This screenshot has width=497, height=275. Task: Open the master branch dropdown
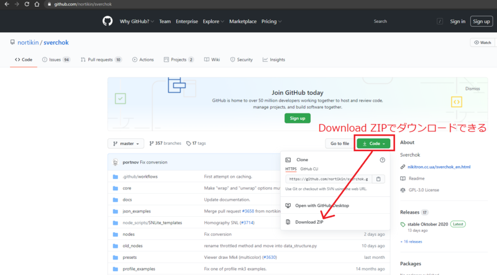tap(126, 144)
